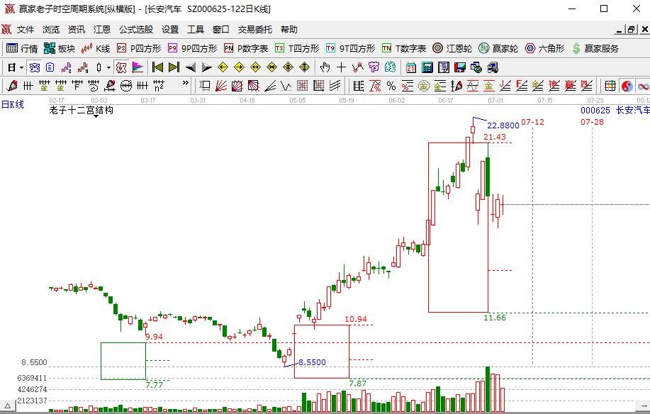Click the 22.8800 high price label
This screenshot has height=414, width=650.
[x=503, y=125]
